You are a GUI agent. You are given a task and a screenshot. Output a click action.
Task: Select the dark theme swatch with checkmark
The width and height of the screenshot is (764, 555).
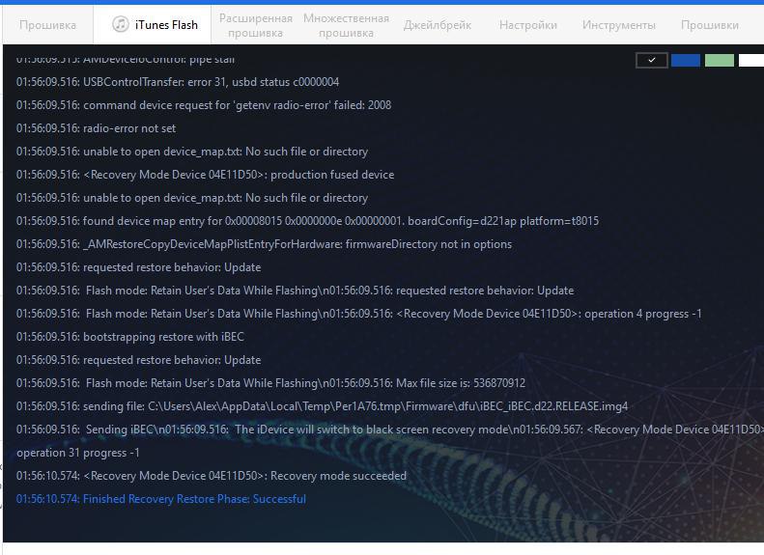(651, 60)
